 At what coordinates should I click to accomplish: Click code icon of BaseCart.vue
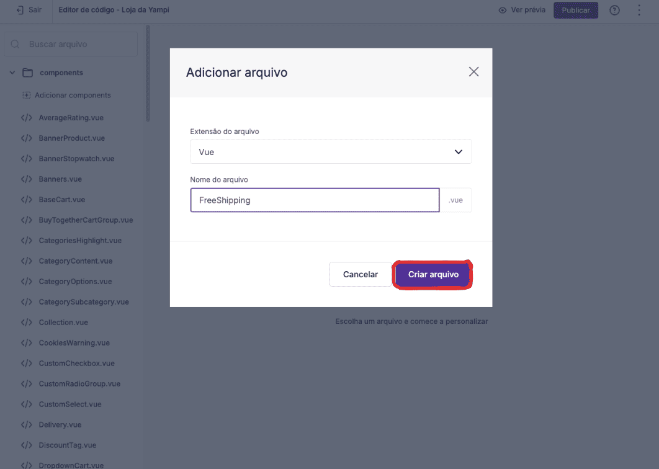point(27,200)
